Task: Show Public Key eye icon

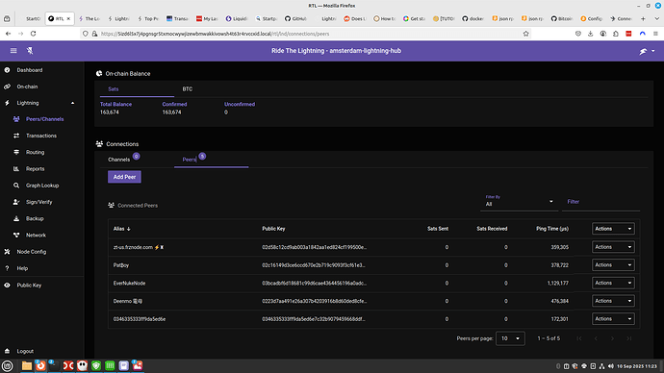Action: tap(7, 285)
